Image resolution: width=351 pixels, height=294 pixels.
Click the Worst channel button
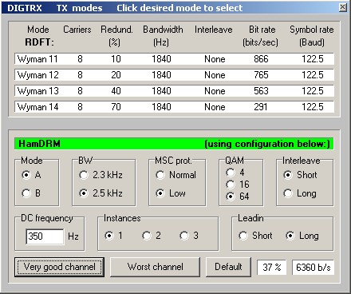pyautogui.click(x=155, y=267)
